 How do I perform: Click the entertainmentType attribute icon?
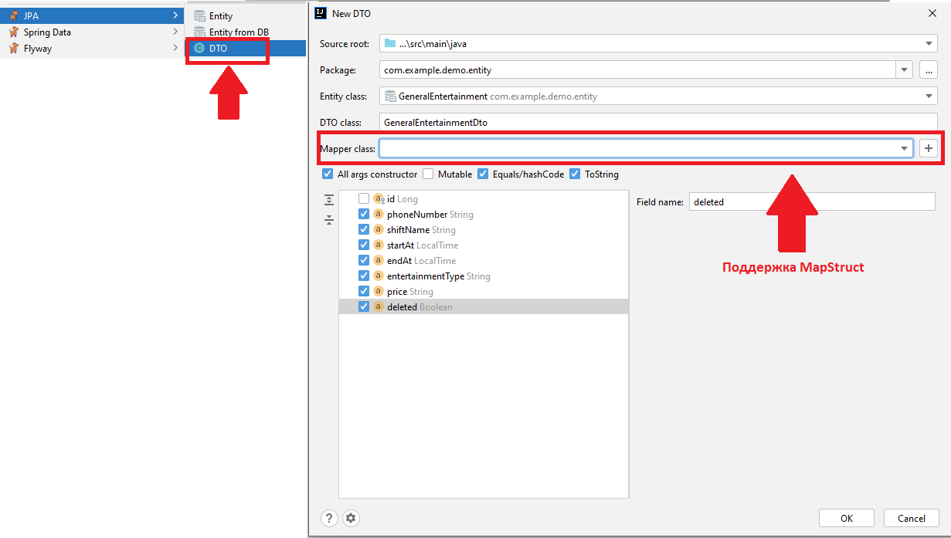[x=379, y=276]
